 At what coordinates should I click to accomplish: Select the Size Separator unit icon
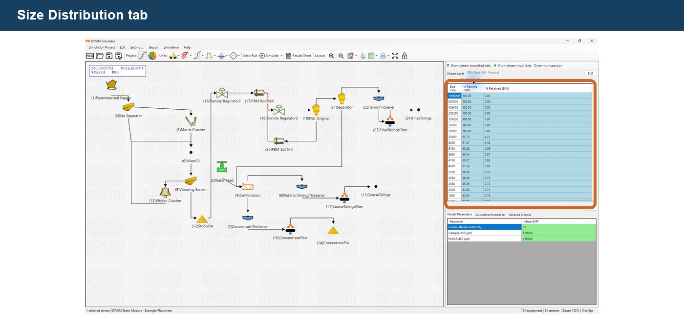(x=128, y=108)
